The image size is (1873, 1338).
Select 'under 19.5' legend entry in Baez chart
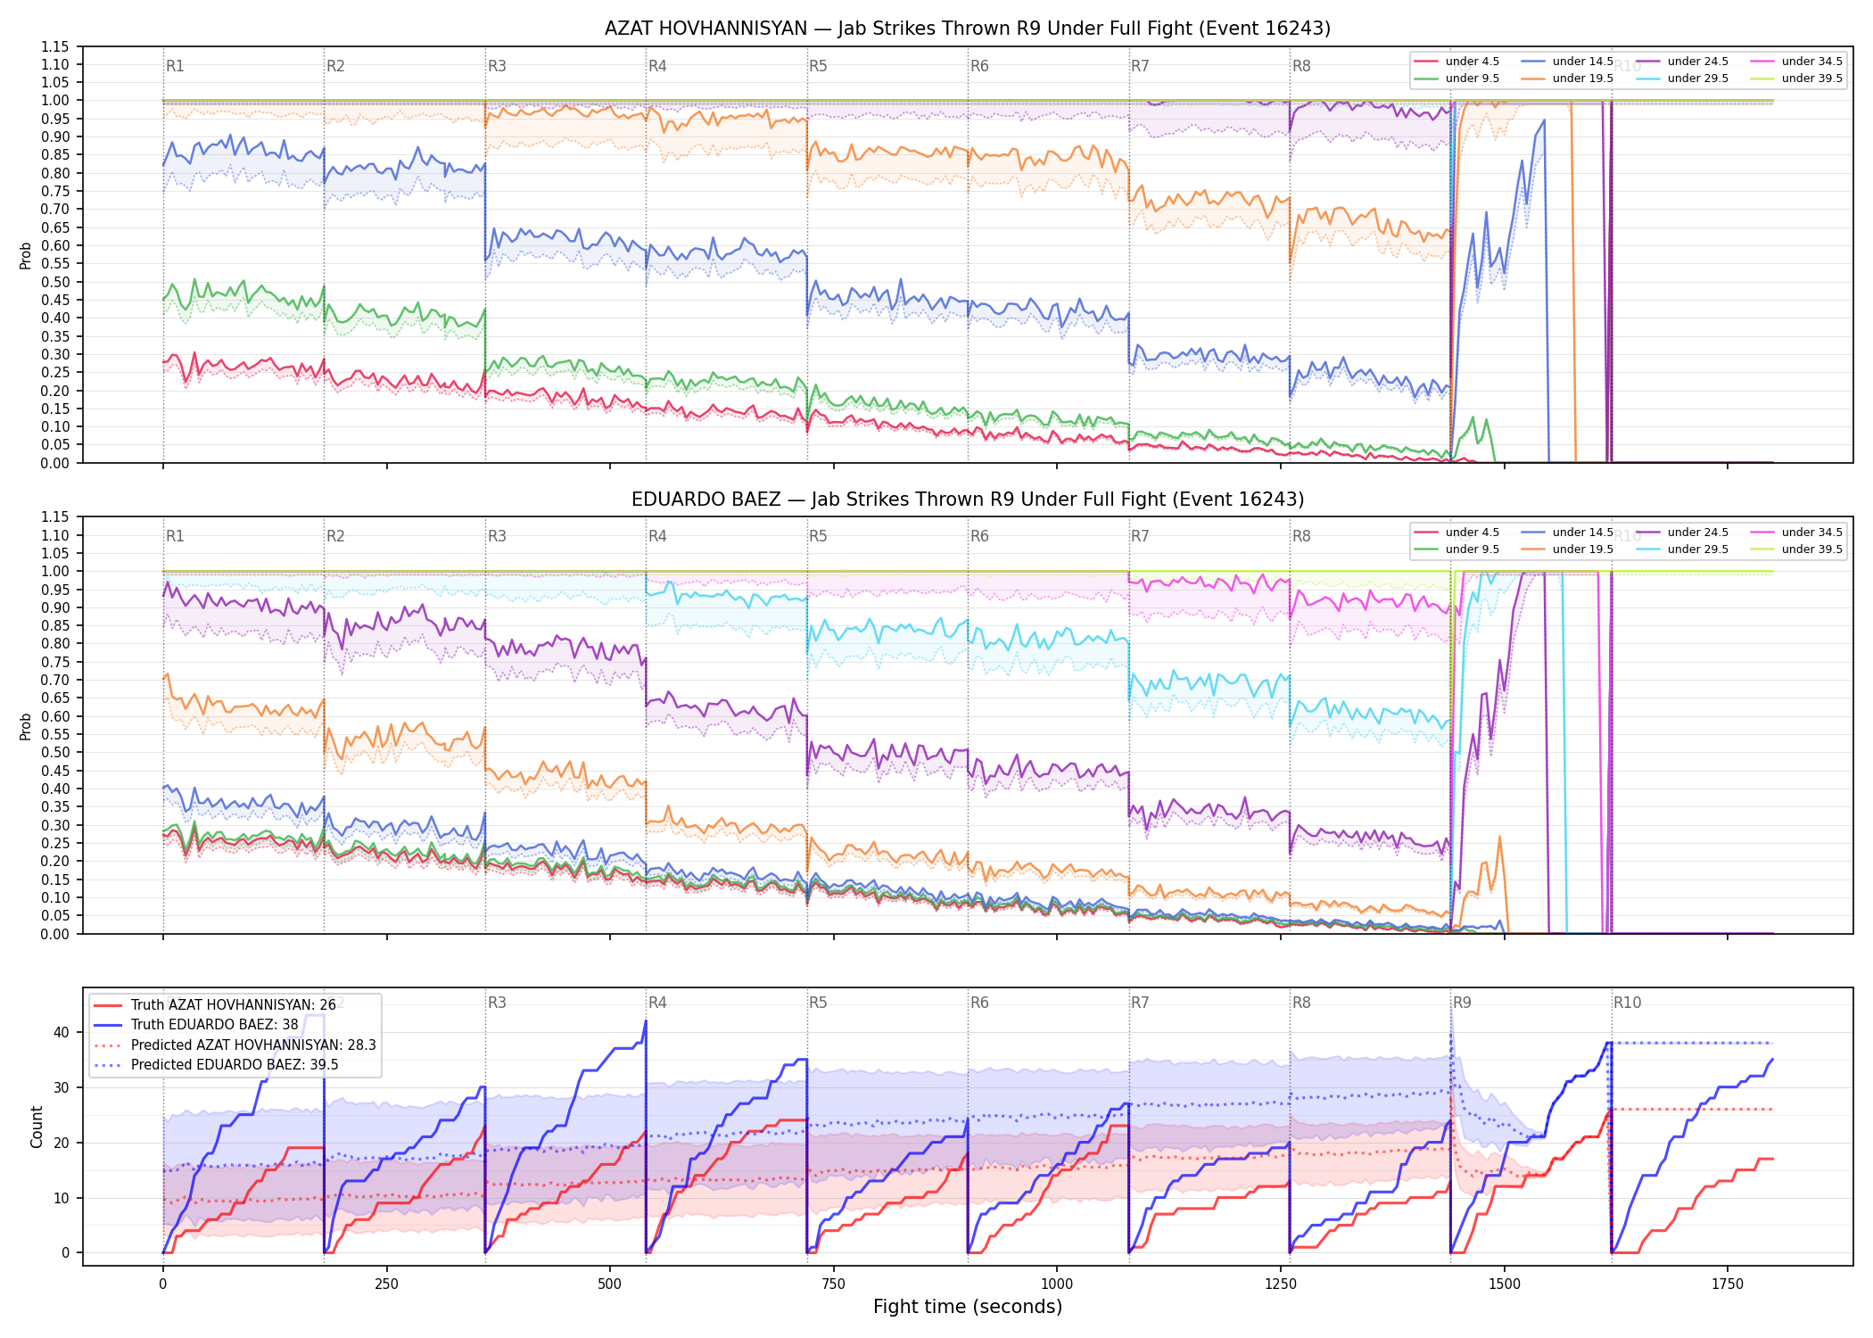(1568, 549)
